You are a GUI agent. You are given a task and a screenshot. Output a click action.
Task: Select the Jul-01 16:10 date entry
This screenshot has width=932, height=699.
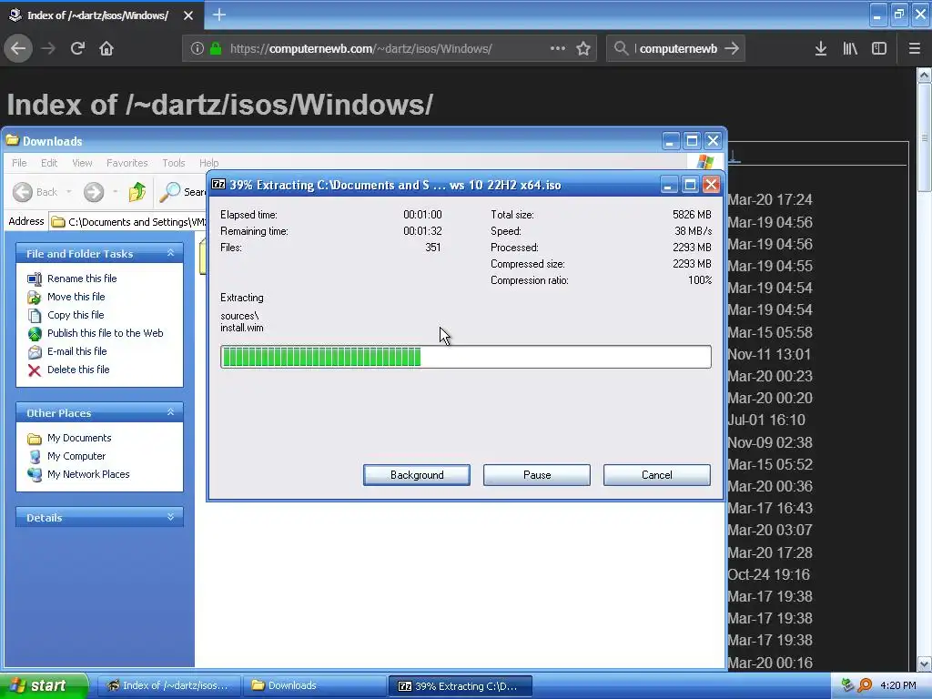click(766, 420)
